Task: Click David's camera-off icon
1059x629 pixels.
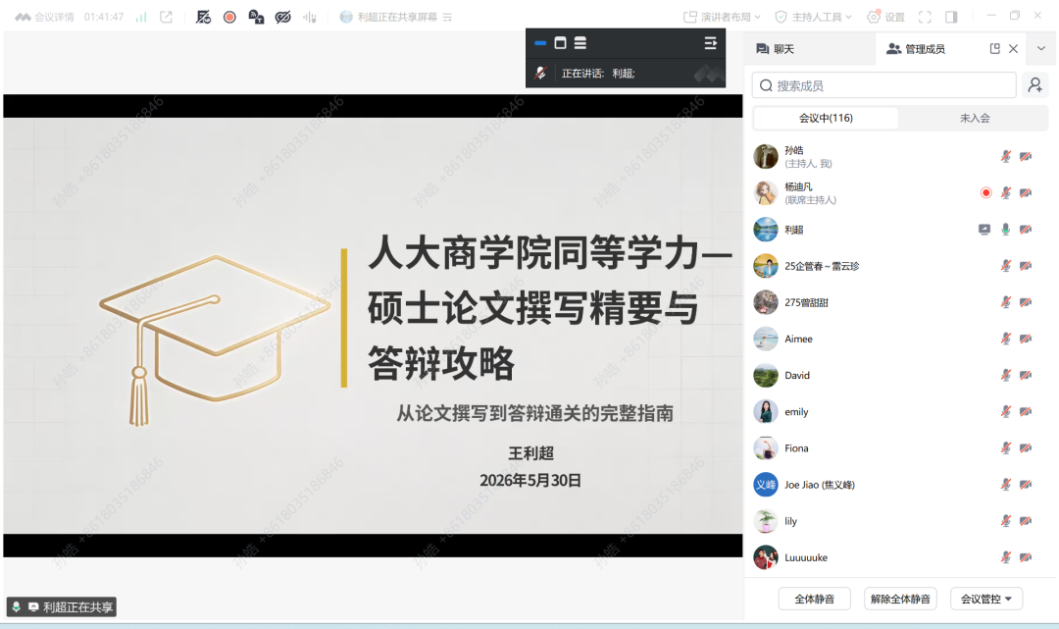Action: click(x=1026, y=376)
